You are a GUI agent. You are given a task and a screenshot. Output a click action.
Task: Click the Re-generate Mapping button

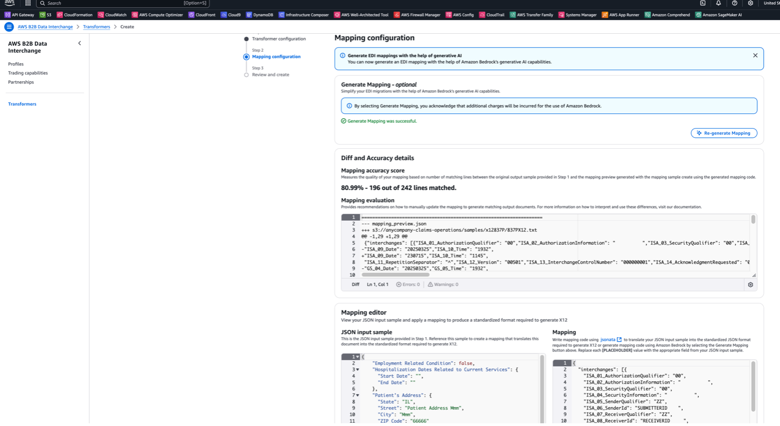click(x=724, y=133)
